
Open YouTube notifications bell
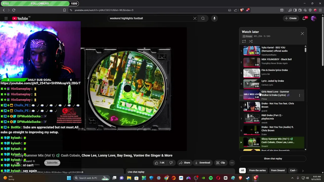tap(304, 18)
